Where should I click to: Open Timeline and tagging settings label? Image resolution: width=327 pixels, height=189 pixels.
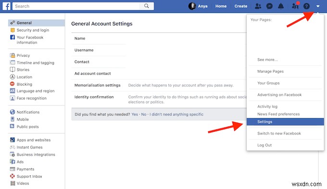[x=36, y=63]
